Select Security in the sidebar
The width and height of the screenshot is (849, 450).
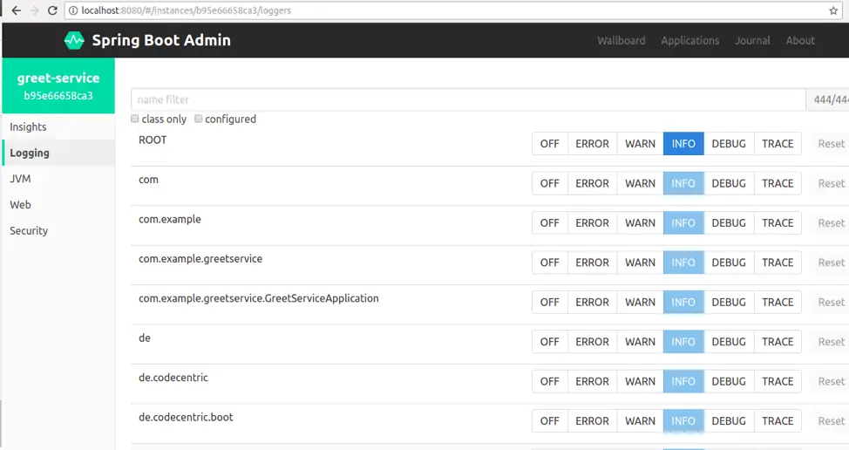[x=58, y=231]
